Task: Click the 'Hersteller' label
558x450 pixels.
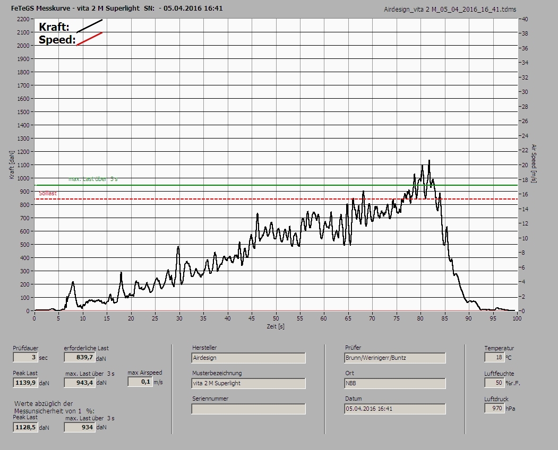Action: pos(204,348)
